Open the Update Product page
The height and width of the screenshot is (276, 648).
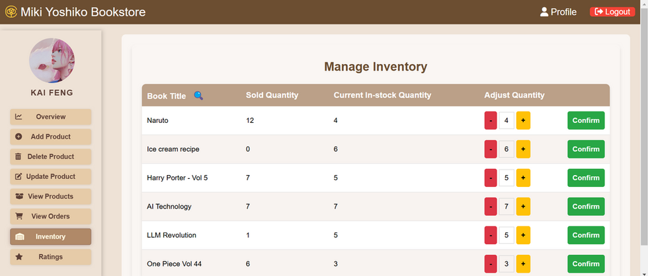50,176
